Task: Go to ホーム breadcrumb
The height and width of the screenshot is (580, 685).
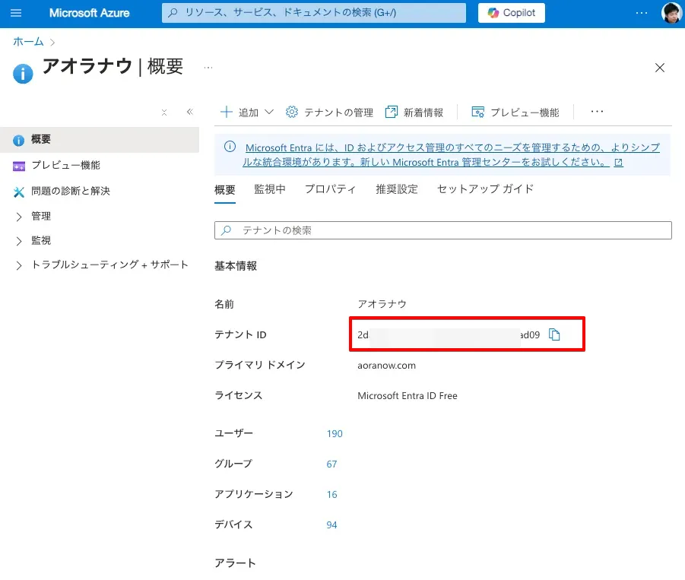Action: pos(28,42)
